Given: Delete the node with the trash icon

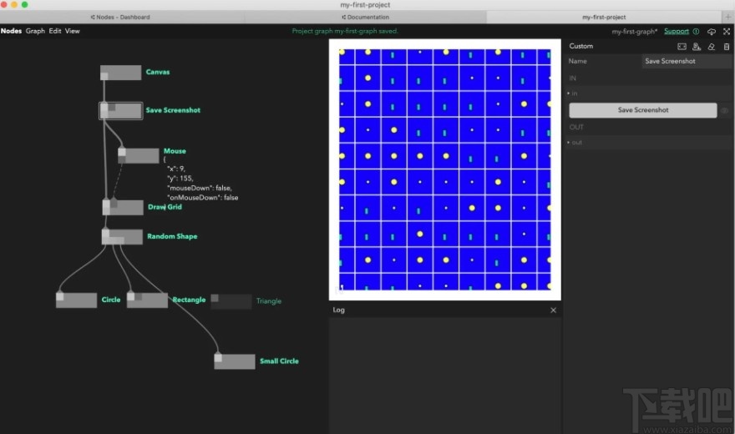Looking at the screenshot, I should (x=727, y=47).
